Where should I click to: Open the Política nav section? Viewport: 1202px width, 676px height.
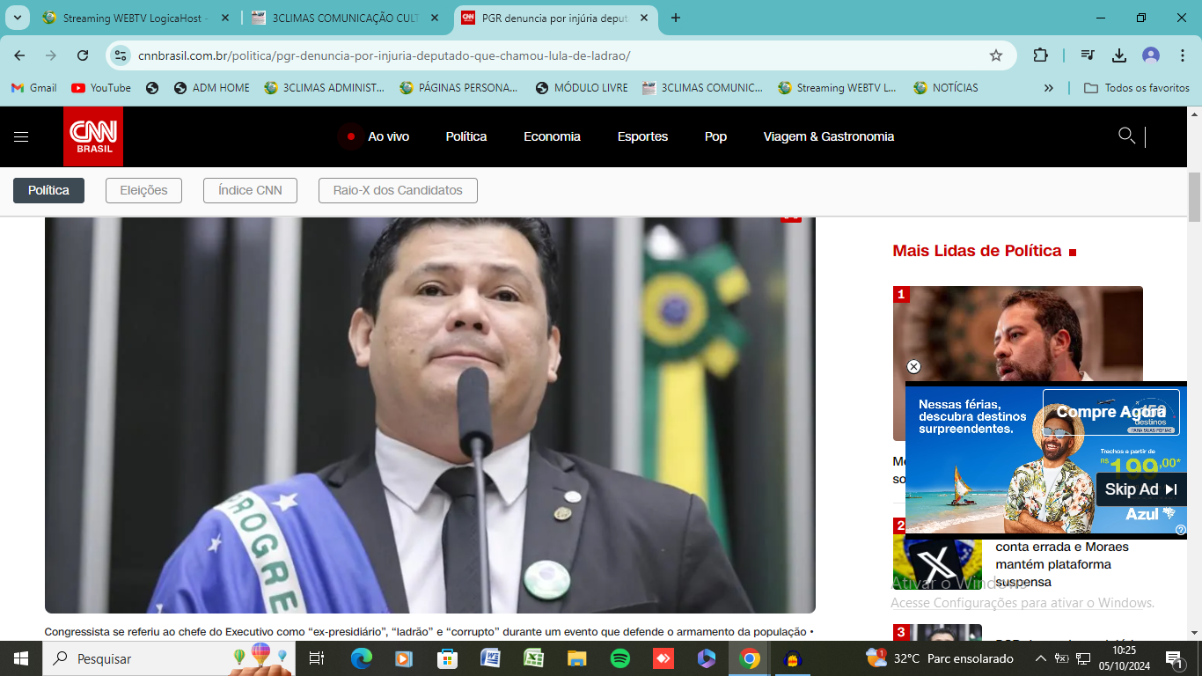pos(466,136)
